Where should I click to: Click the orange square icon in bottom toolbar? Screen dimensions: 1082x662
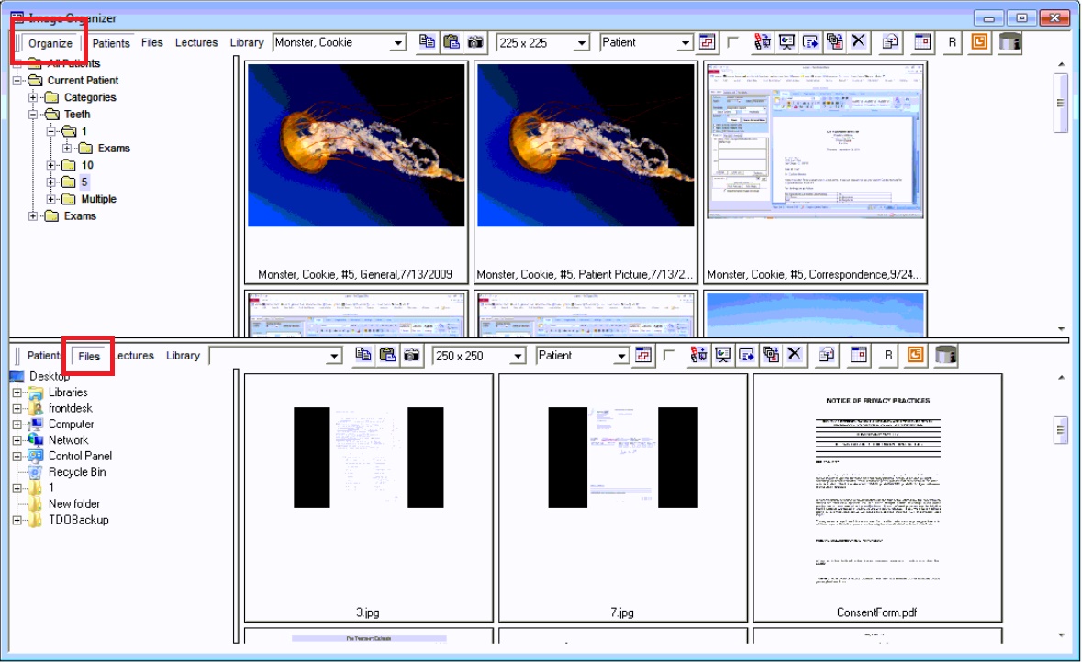tap(915, 356)
